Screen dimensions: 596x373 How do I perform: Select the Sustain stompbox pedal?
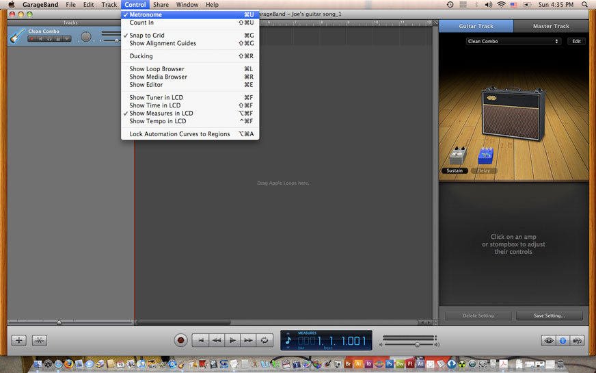[455, 158]
